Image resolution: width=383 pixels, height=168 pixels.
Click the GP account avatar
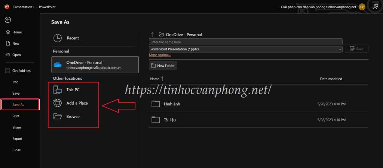[x=362, y=7]
